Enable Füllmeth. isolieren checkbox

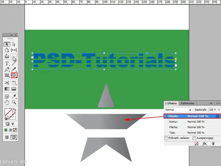166,138
